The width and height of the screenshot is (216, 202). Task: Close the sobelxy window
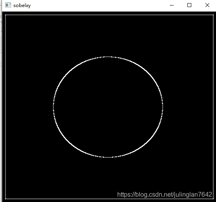point(207,5)
